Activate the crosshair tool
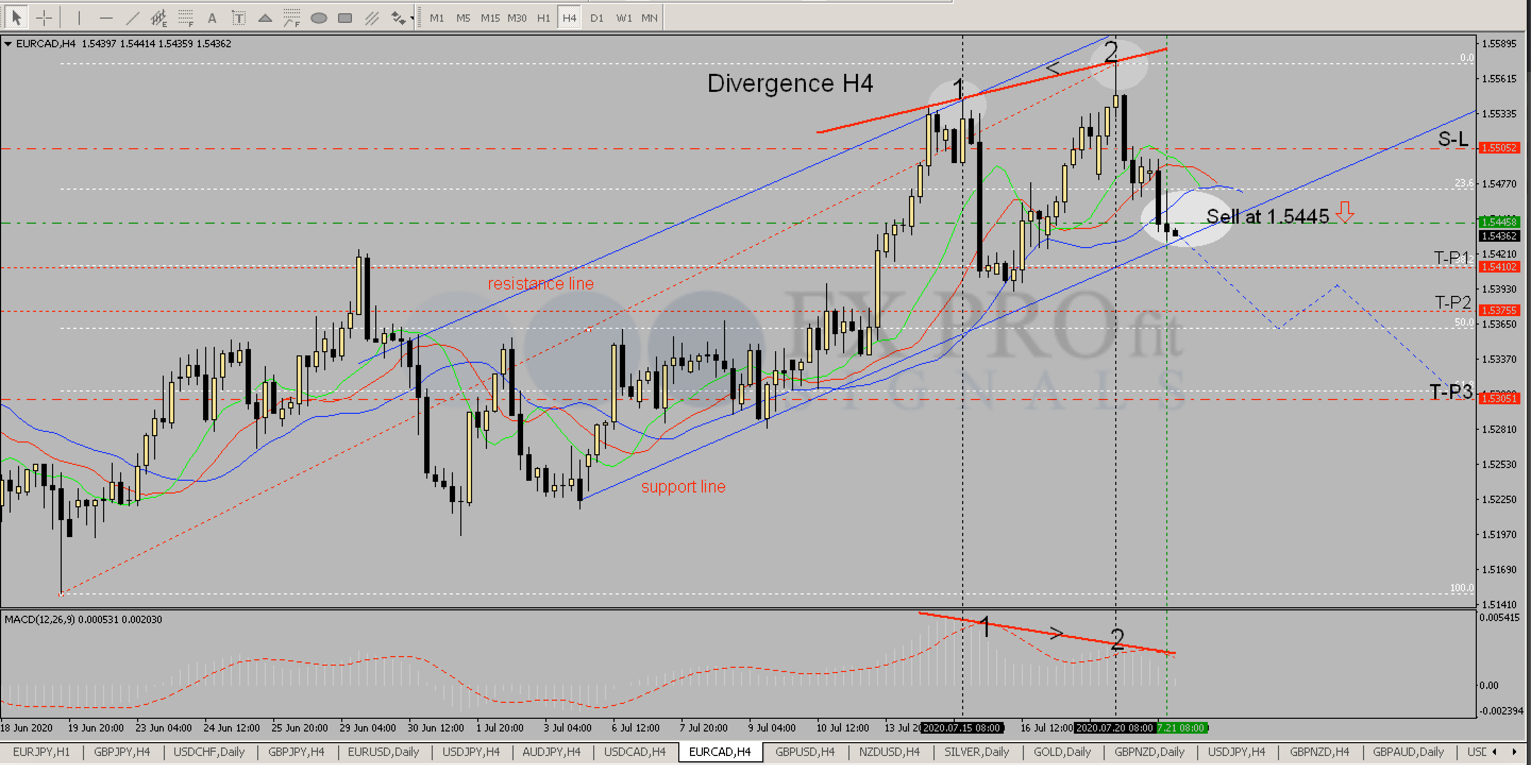 coord(44,18)
